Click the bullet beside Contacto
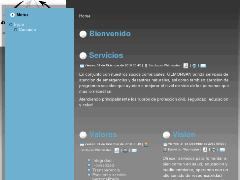The width and height of the screenshot is (240, 180). (16, 30)
